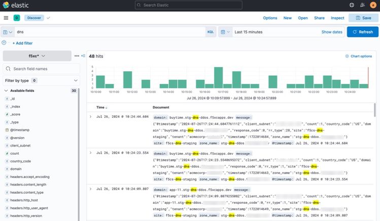Viewport: 380px width, 221px height.
Task: Open the Inspect menu item
Action: [337, 18]
